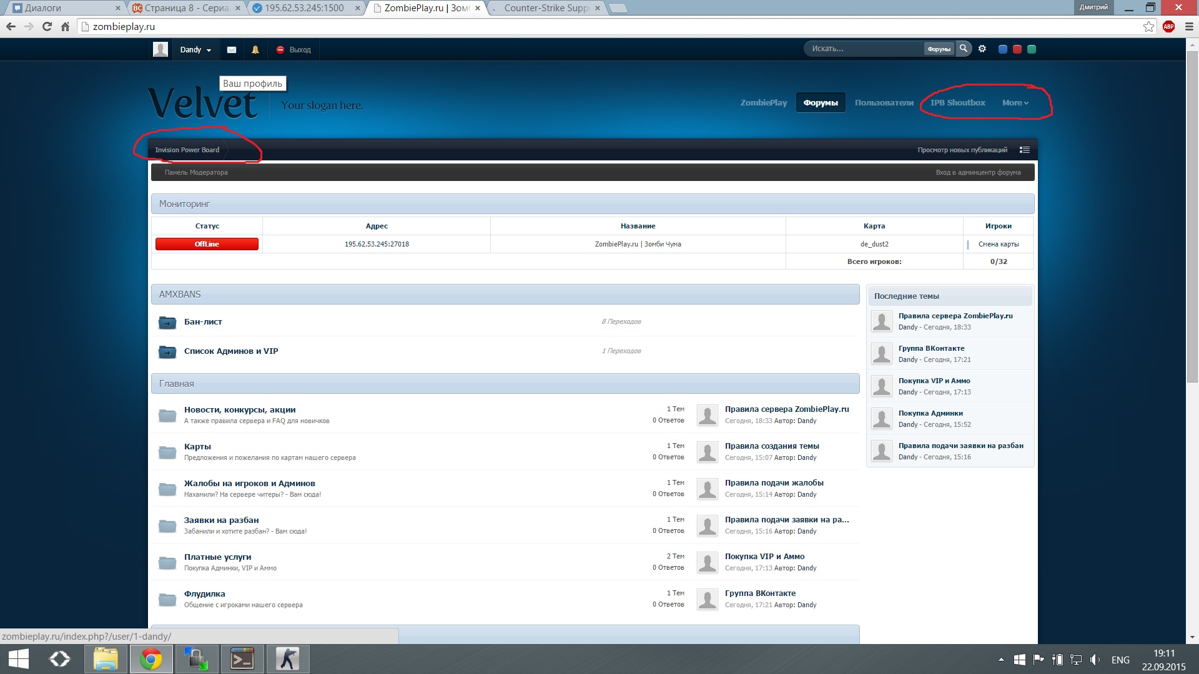Open the ZombiePlay navigation item
Image resolution: width=1199 pixels, height=674 pixels.
click(x=763, y=103)
